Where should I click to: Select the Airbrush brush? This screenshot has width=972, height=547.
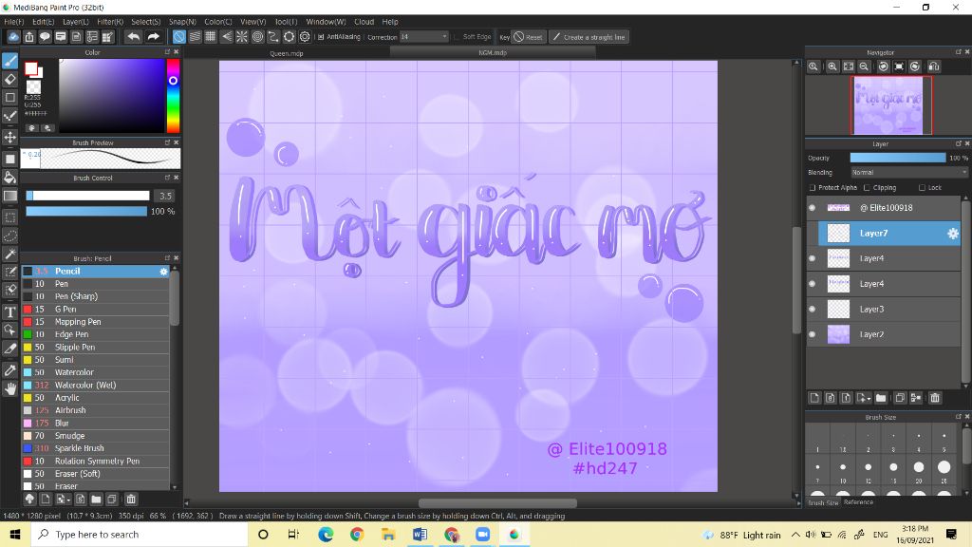(96, 410)
